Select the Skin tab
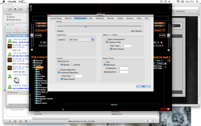 coord(91,18)
